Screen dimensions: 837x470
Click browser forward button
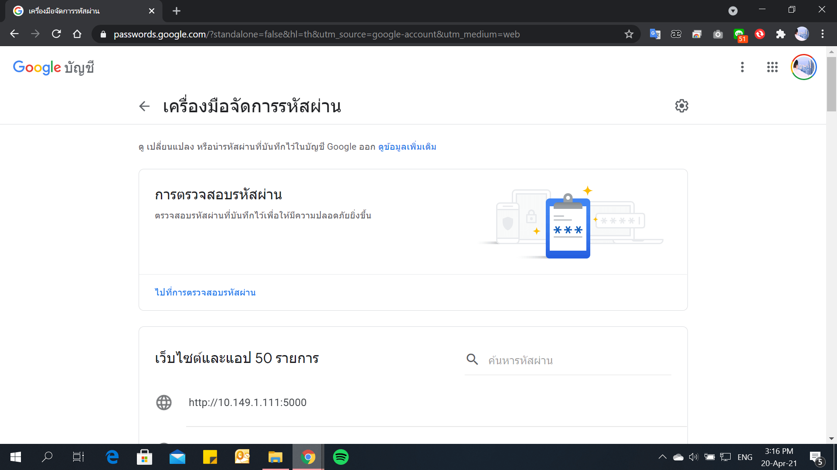[35, 34]
